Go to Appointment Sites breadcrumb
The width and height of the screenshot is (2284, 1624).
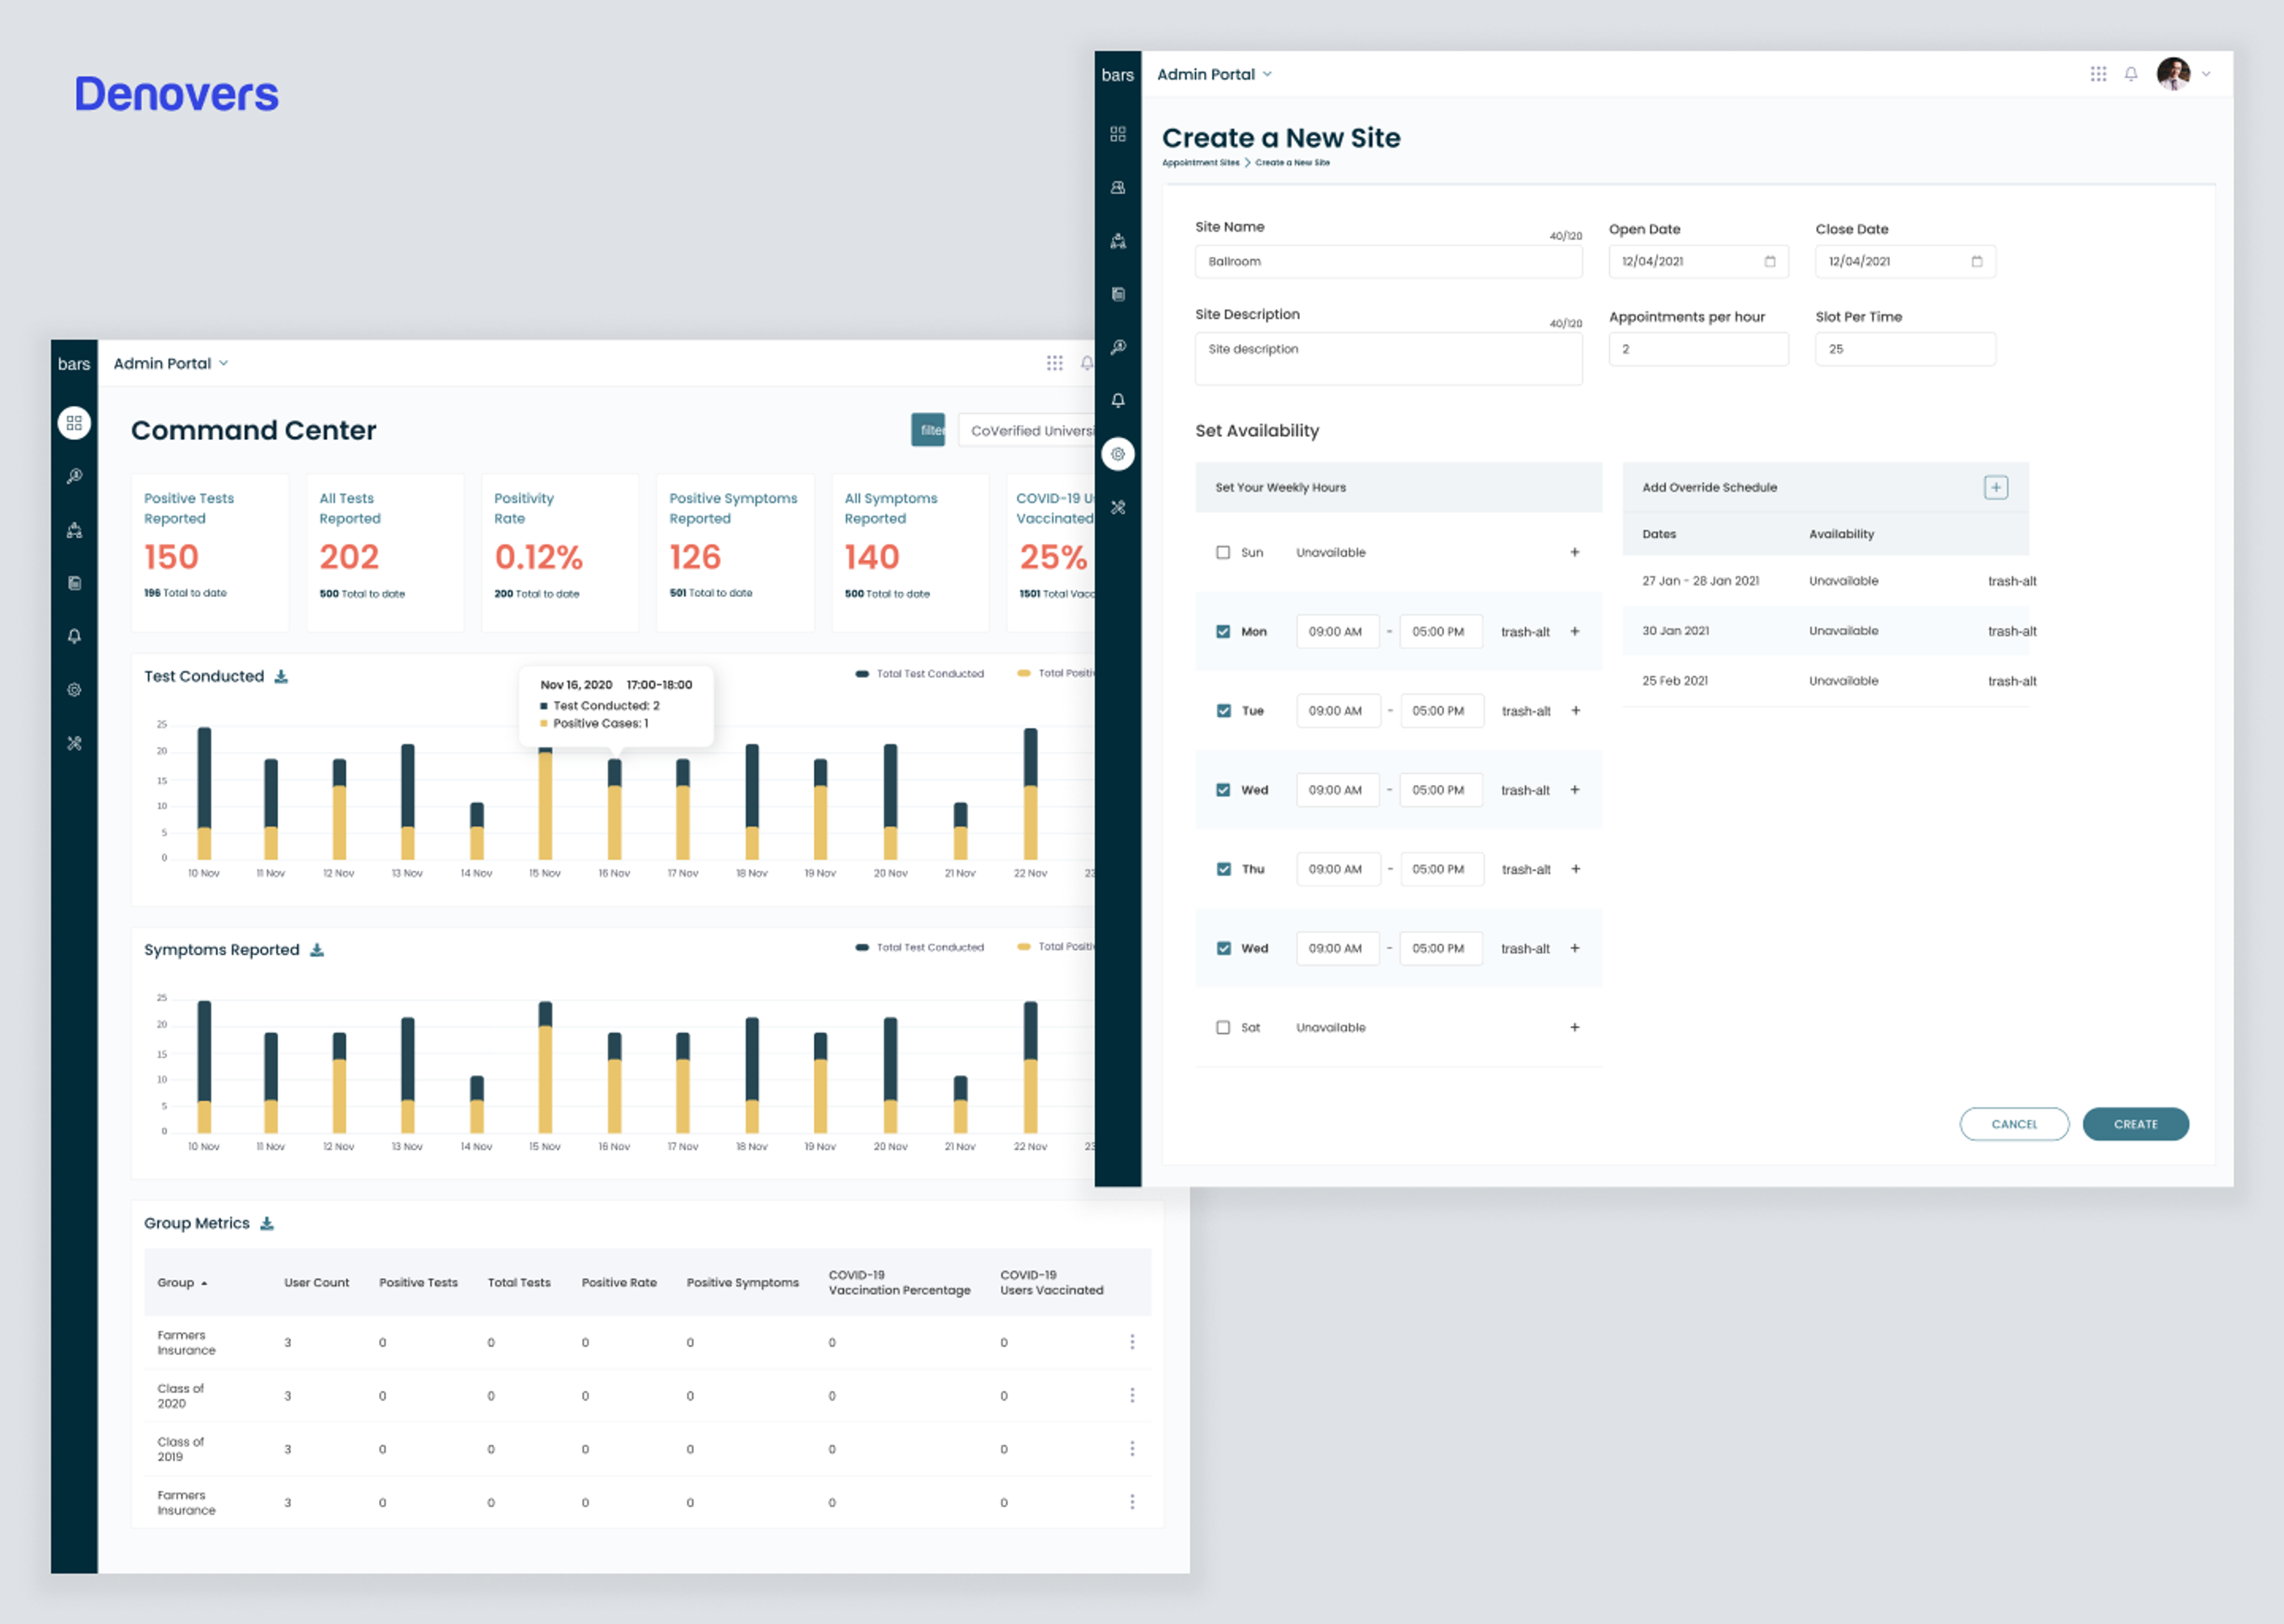coord(1200,162)
